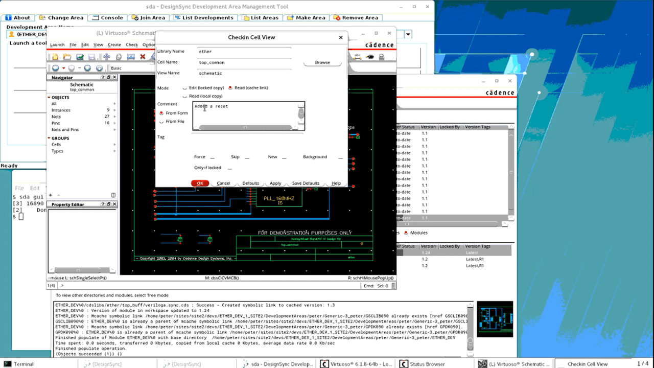Click the Stretch/move arrows toolbar icon

click(x=106, y=57)
